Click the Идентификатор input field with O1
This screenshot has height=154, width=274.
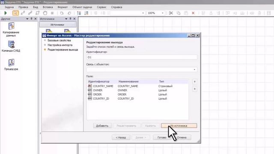click(x=142, y=57)
